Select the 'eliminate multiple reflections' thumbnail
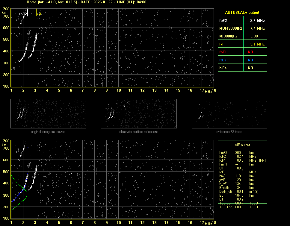The height and width of the screenshot is (226, 290). [x=139, y=113]
